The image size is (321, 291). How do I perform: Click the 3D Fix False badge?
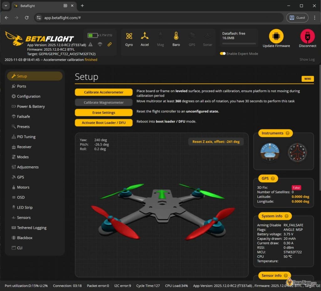(296, 188)
